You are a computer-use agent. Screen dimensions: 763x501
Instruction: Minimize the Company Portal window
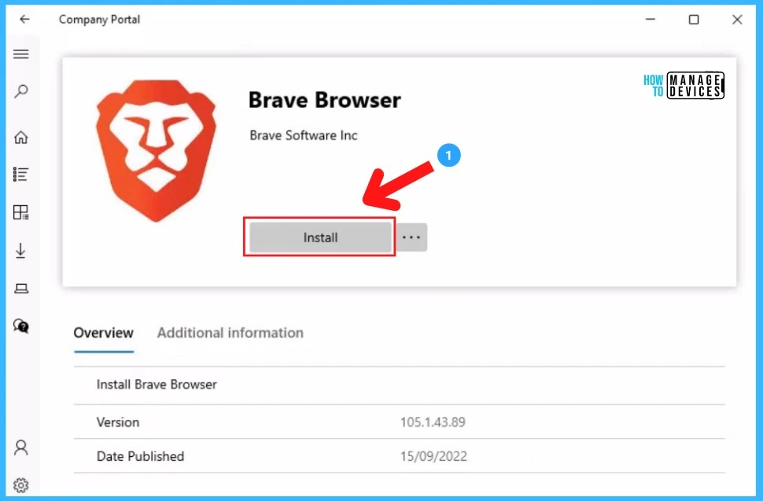point(650,19)
